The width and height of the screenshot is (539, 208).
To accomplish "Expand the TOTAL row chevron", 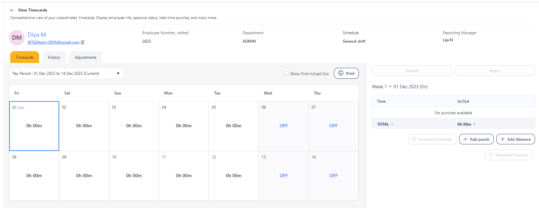I will 392,124.
